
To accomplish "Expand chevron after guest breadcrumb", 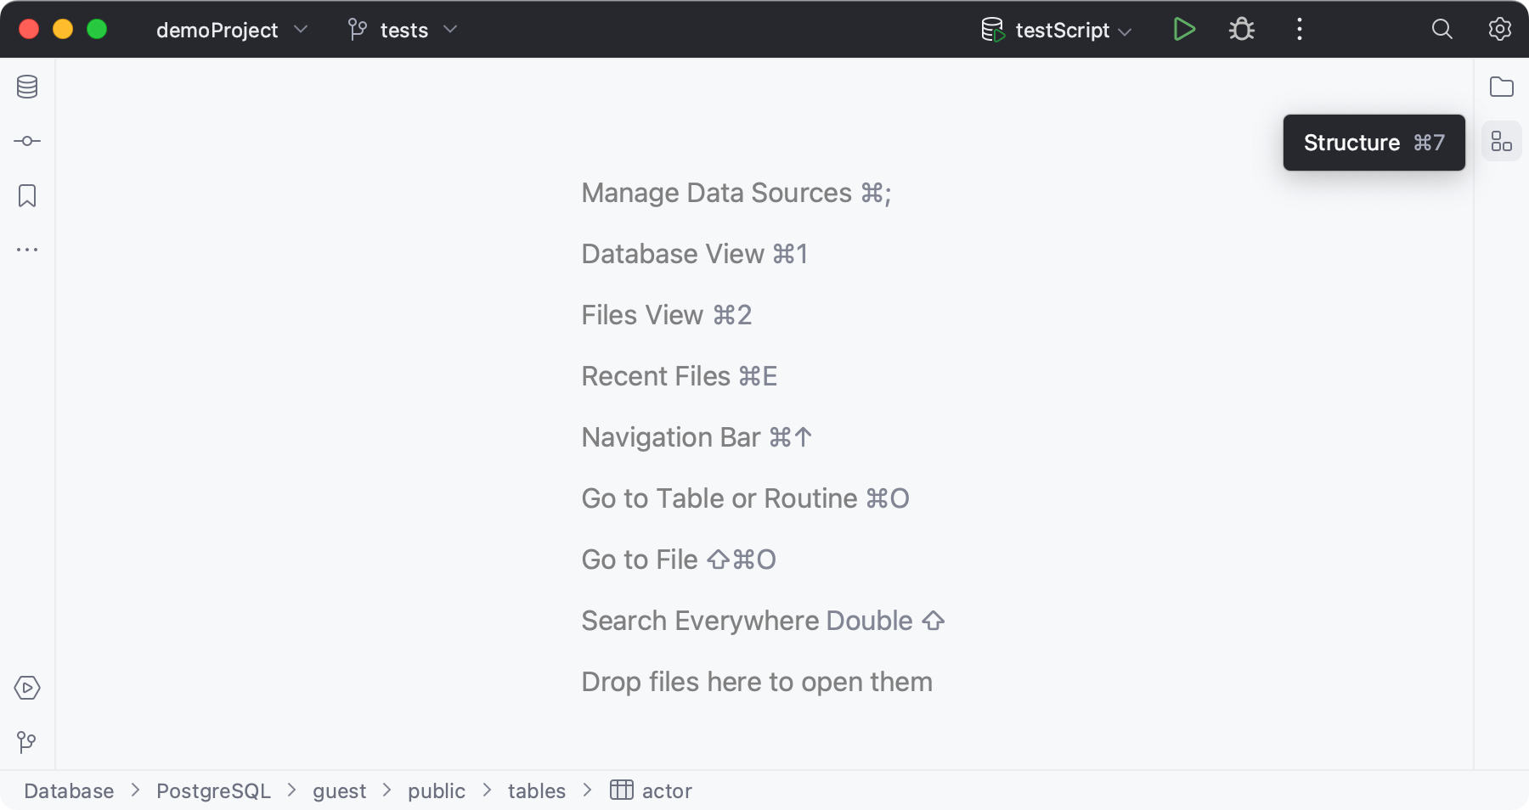I will click(x=386, y=790).
